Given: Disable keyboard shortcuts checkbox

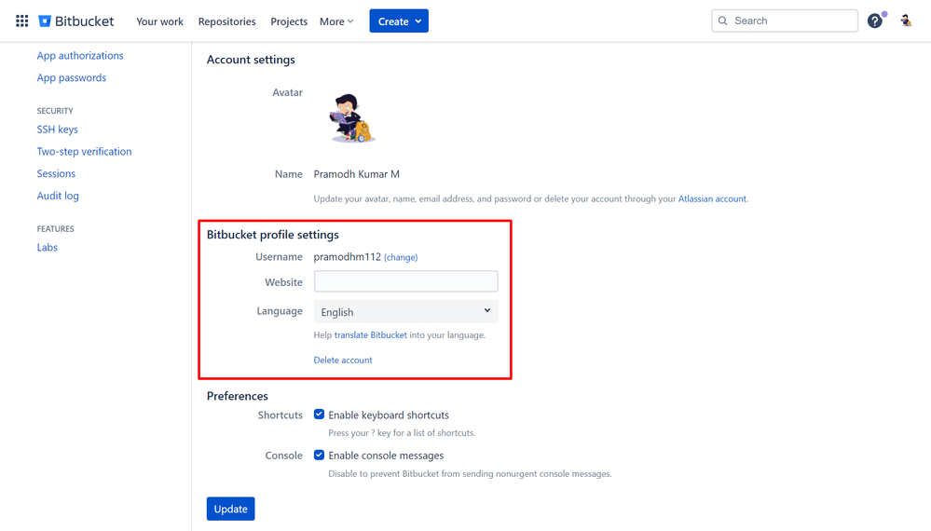Looking at the screenshot, I should click(x=319, y=415).
